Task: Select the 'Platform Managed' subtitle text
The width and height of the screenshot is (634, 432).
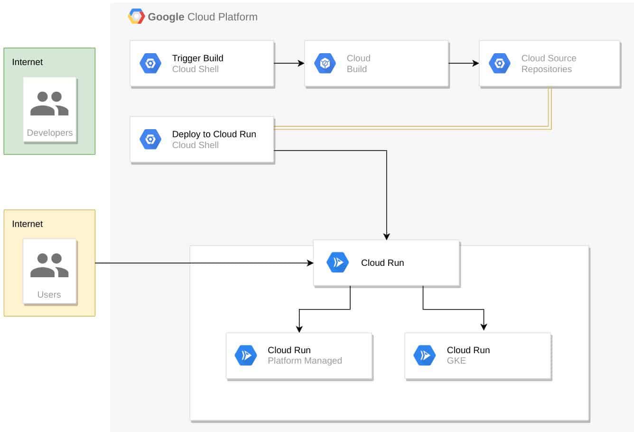Action: pyautogui.click(x=305, y=360)
